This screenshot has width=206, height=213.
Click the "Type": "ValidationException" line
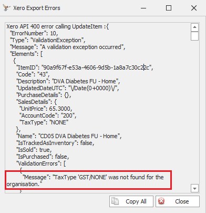tap(48, 40)
